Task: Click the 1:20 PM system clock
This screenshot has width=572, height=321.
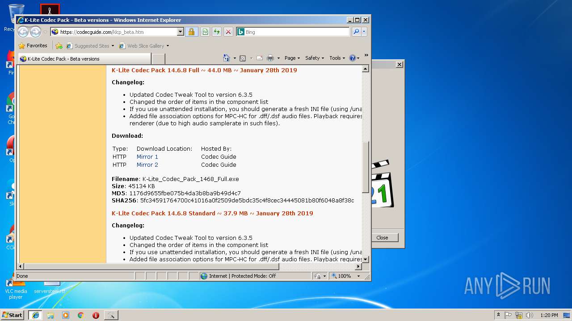Action: click(549, 315)
